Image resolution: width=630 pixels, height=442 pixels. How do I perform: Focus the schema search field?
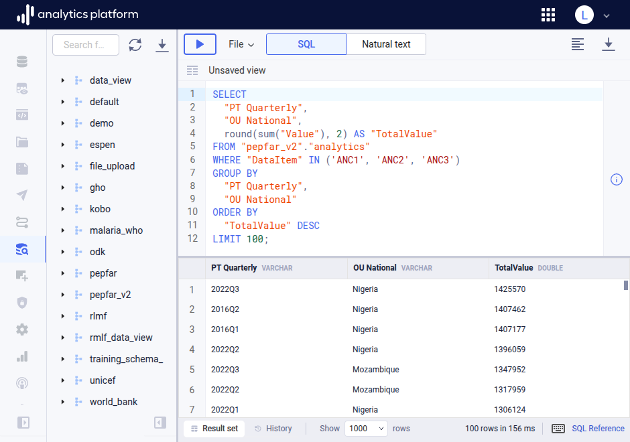(x=86, y=45)
